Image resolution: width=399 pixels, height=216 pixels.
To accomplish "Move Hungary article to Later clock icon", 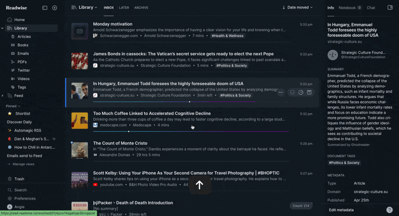I will click(301, 93).
